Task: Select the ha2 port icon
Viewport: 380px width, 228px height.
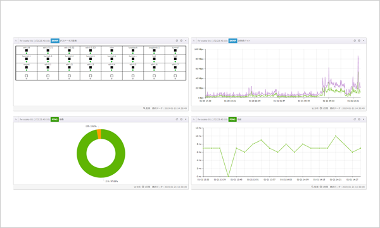Action: [175, 59]
